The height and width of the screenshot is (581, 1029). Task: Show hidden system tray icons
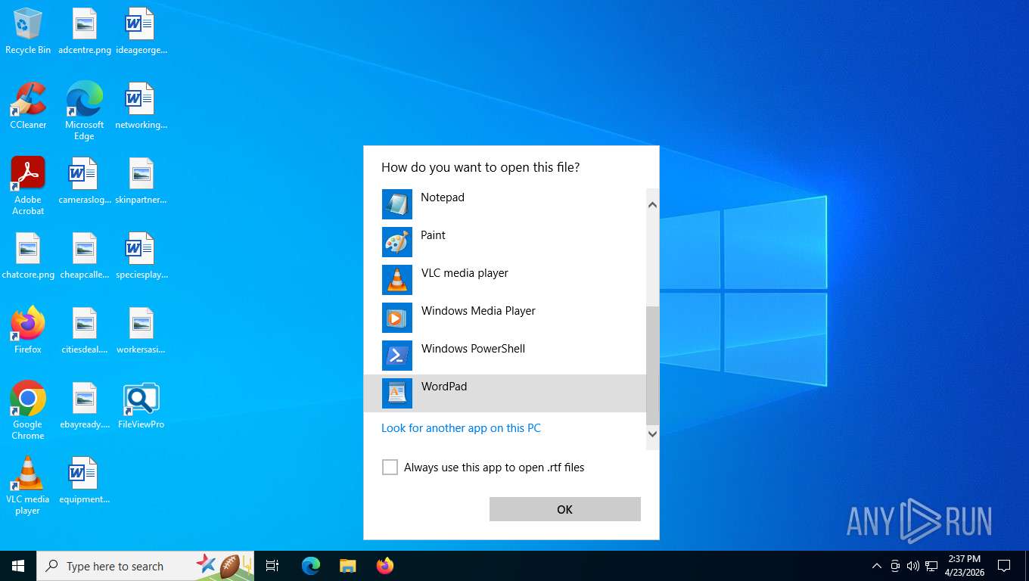tap(877, 566)
